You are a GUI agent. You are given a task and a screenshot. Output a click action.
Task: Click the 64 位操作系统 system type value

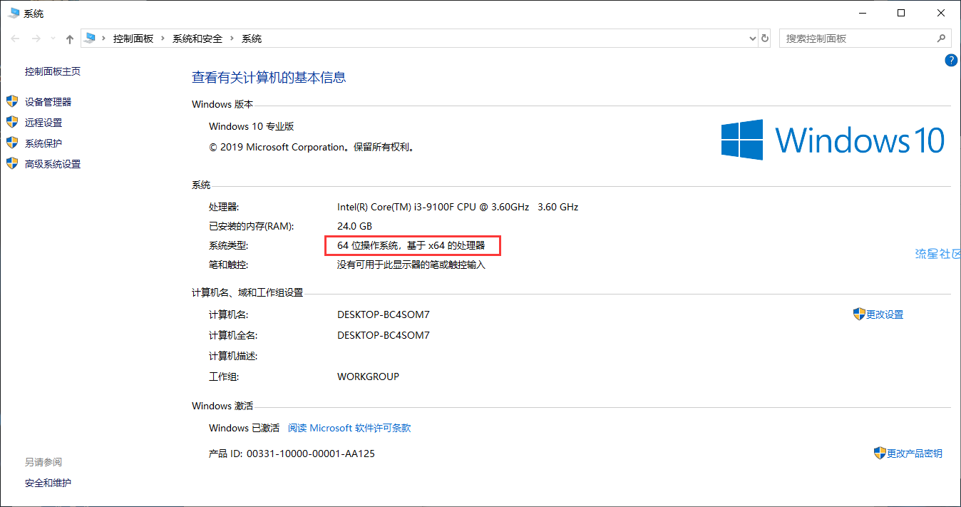click(411, 245)
